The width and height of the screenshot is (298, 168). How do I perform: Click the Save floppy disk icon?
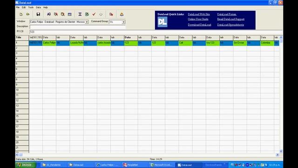point(38,14)
